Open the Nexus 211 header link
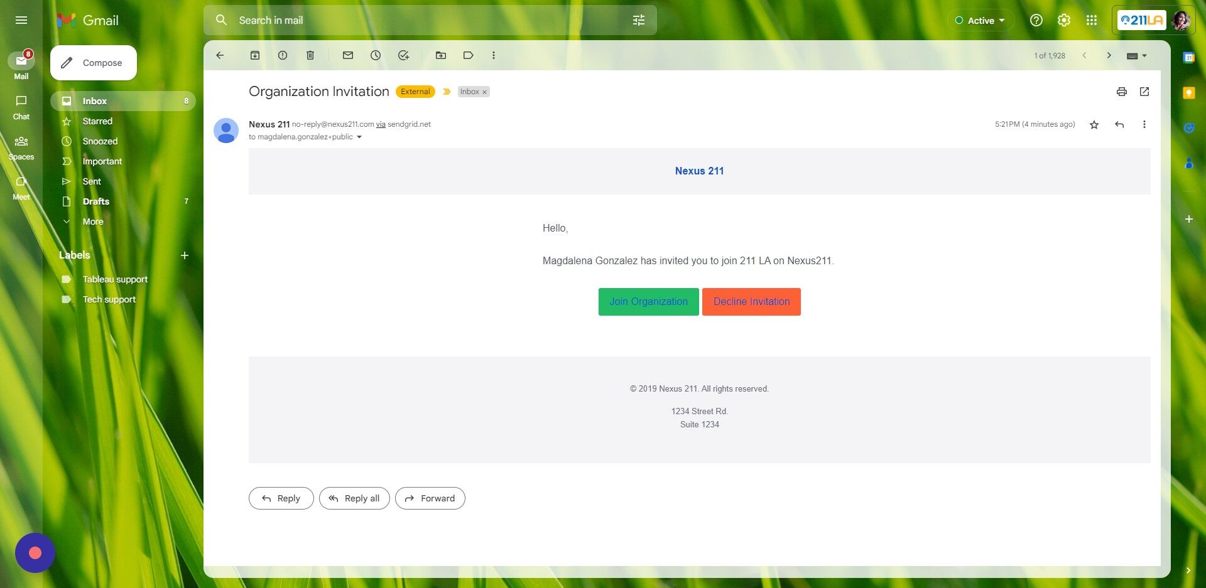 click(699, 171)
